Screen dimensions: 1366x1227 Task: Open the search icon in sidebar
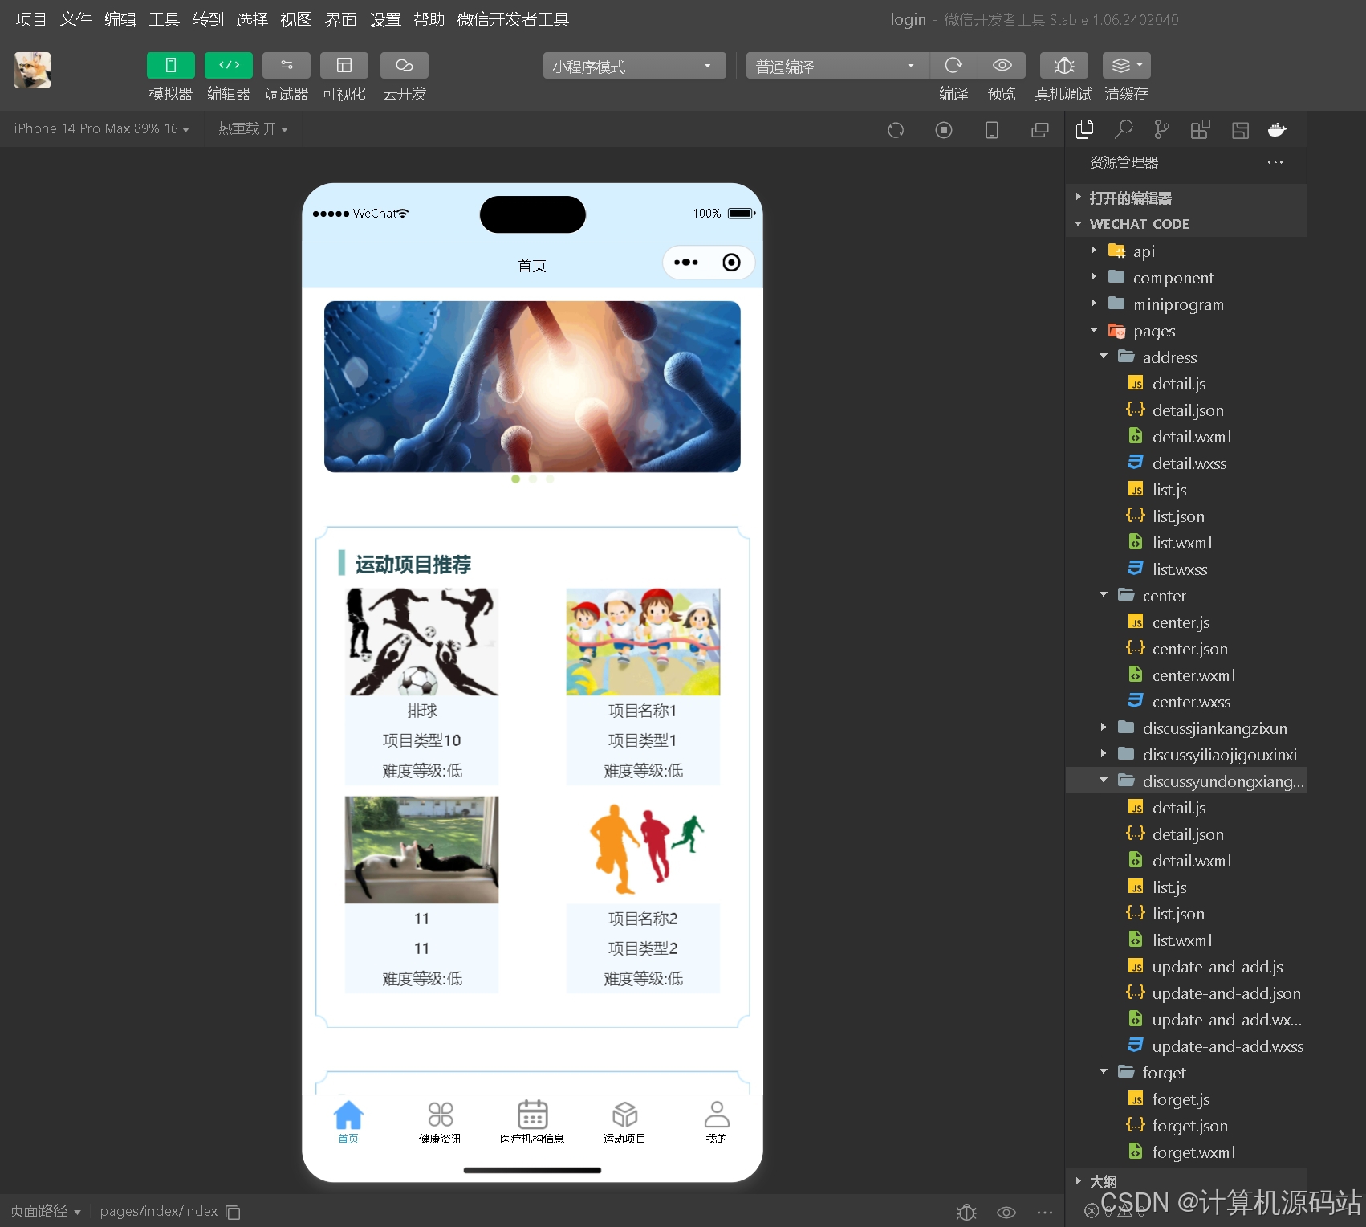coord(1124,129)
